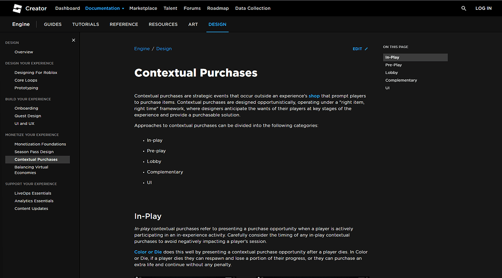502x278 pixels.
Task: Follow the shop hyperlink in paragraph
Action: point(314,96)
